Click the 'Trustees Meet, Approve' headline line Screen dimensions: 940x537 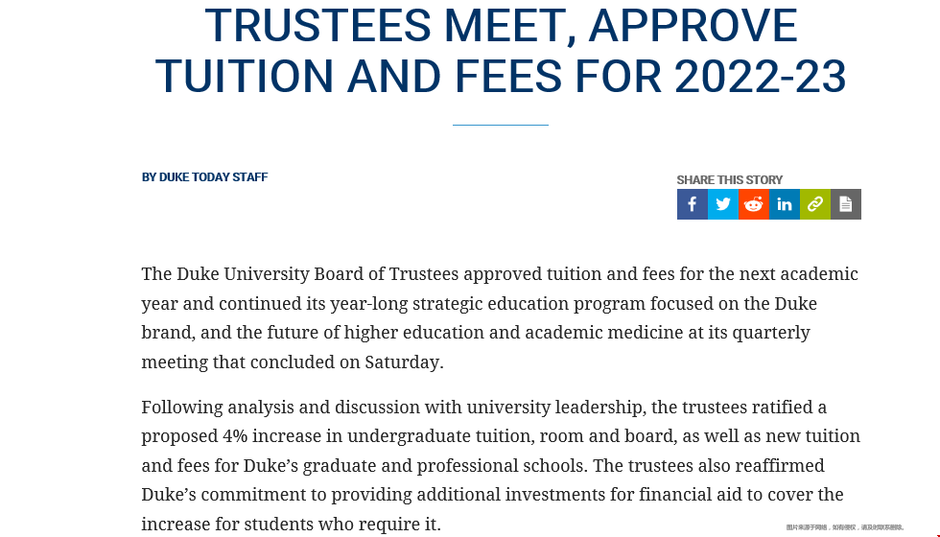click(501, 25)
